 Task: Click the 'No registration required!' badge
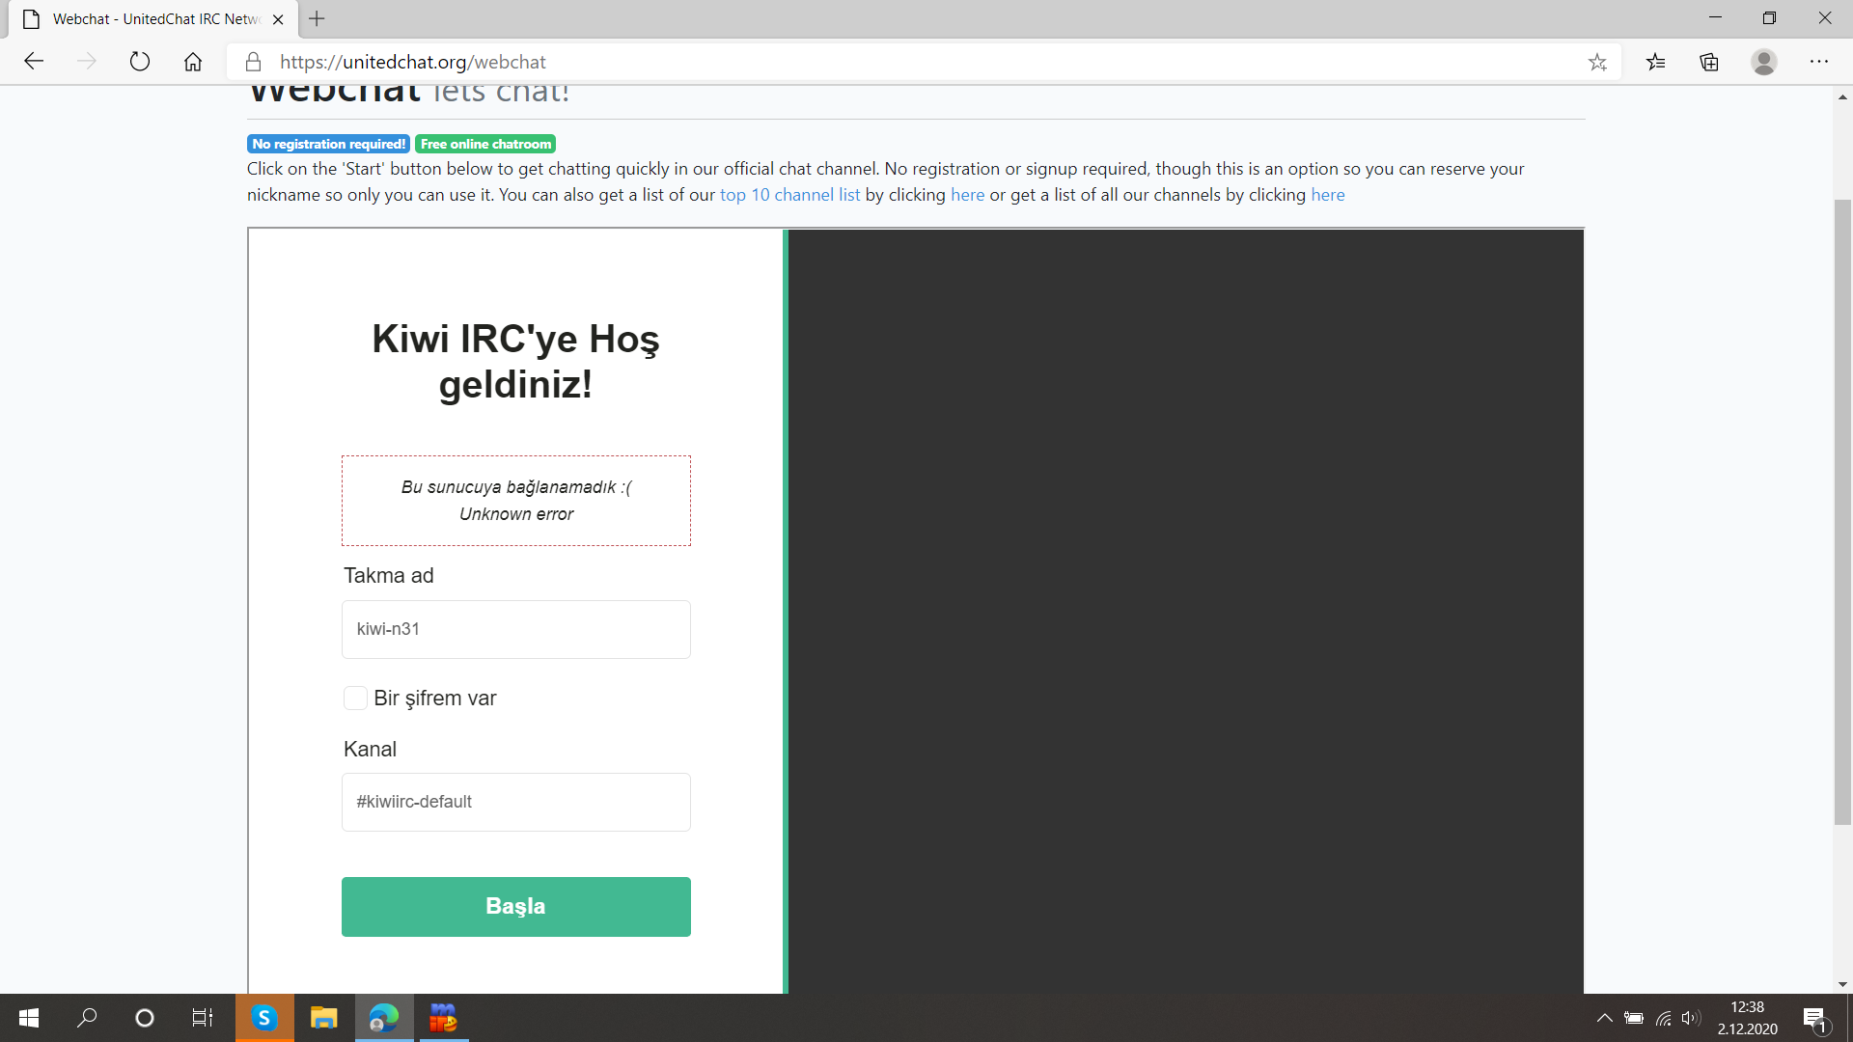(329, 144)
